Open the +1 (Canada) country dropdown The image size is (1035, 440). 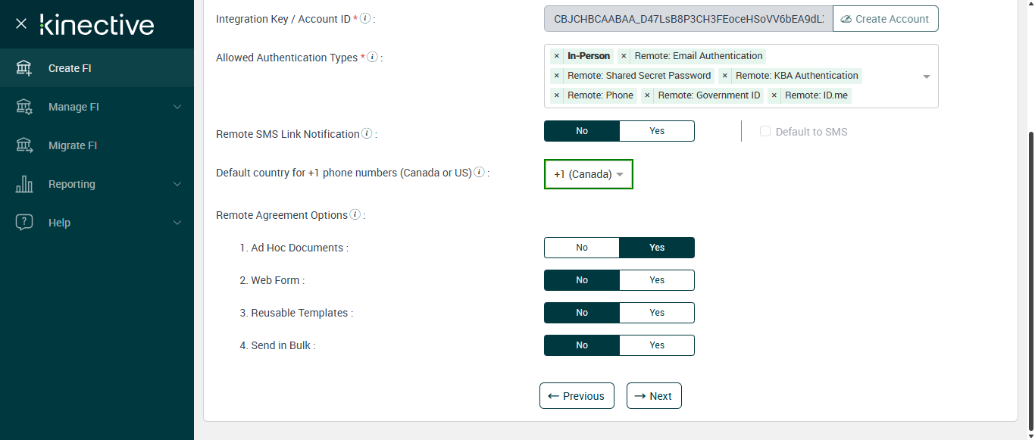pos(589,174)
